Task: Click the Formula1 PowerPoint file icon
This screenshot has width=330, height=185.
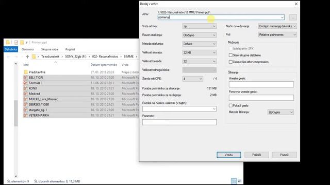Action: (x=25, y=83)
